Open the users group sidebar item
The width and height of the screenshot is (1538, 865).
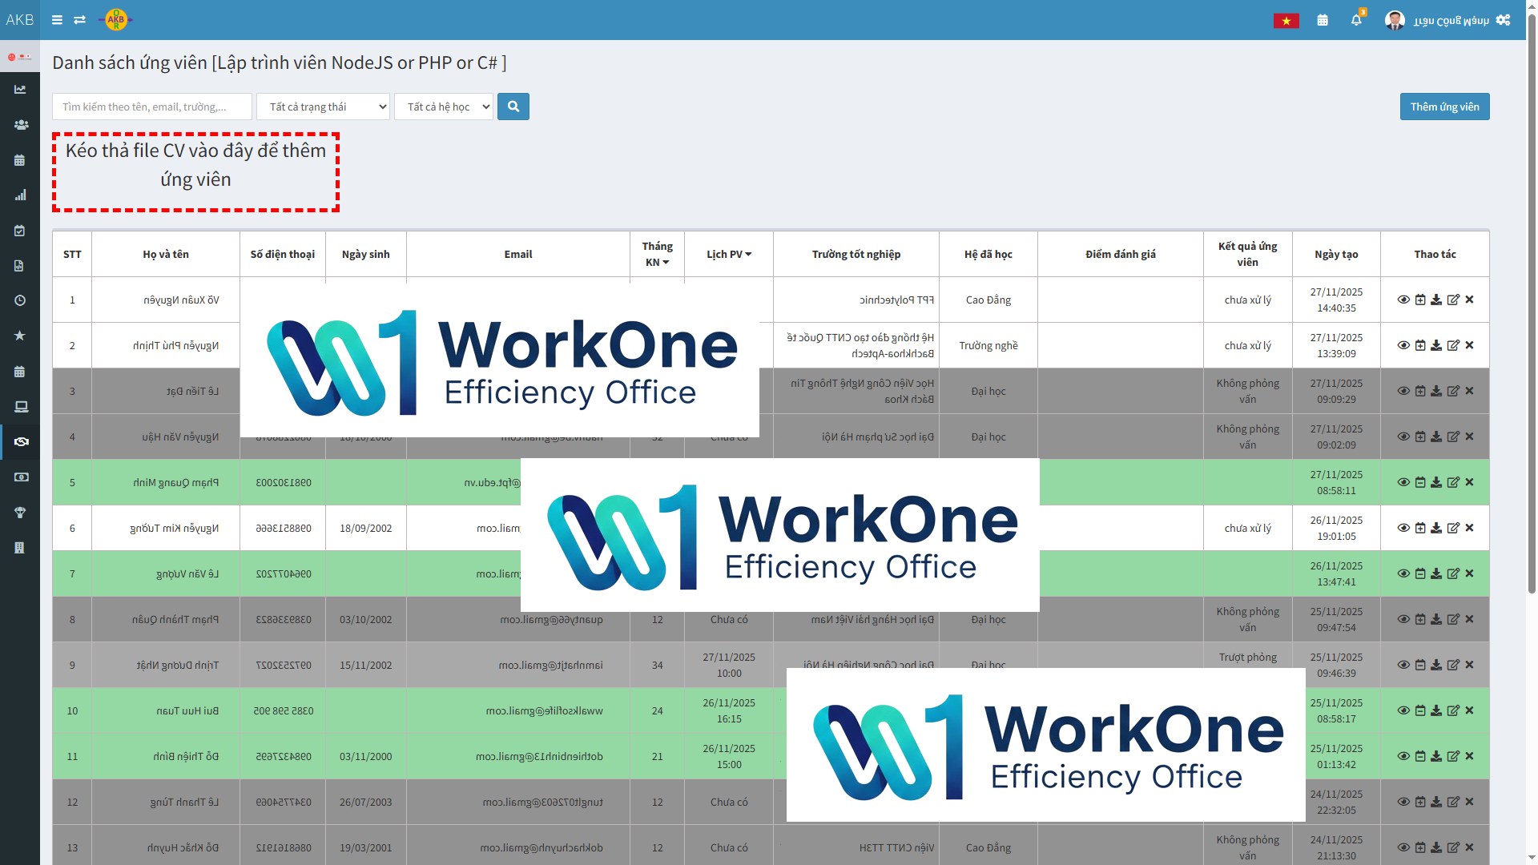21,125
